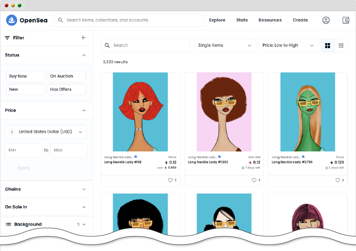
Task: Click the Filter lines icon
Action: tap(7, 38)
